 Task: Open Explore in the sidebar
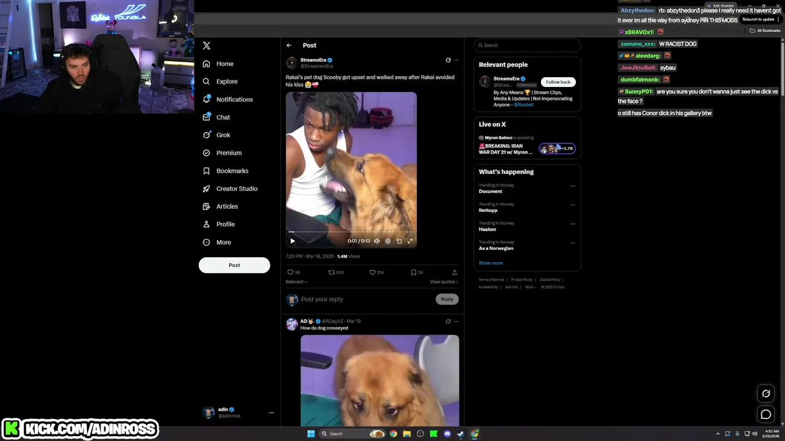[220, 81]
